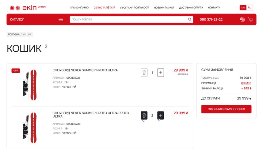
Task: Open Новини та акції menu item
Action: click(x=164, y=8)
